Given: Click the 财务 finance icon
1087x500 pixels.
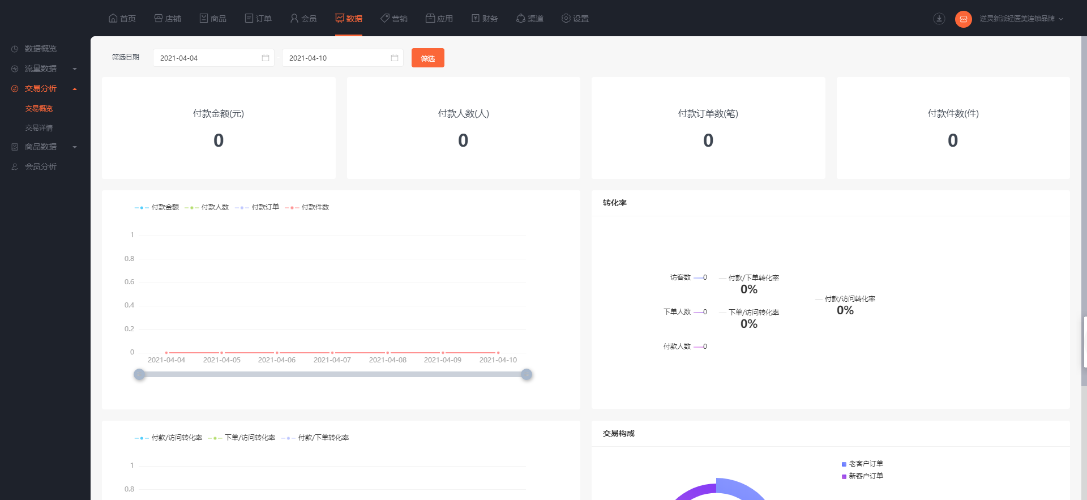Looking at the screenshot, I should click(x=475, y=18).
